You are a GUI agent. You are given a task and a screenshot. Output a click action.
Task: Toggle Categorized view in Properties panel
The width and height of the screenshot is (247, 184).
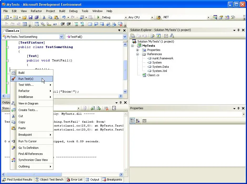(132, 121)
